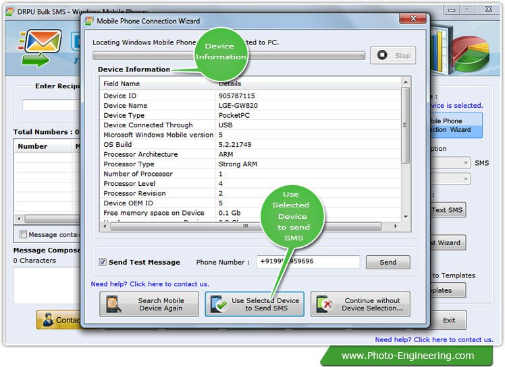Click the wizard title bar icon
The height and width of the screenshot is (367, 505).
(89, 21)
